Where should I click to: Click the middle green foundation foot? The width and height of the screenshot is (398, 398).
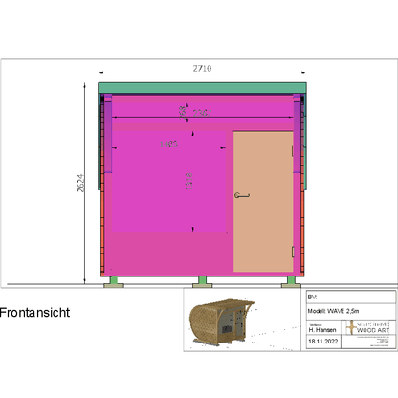click(202, 282)
